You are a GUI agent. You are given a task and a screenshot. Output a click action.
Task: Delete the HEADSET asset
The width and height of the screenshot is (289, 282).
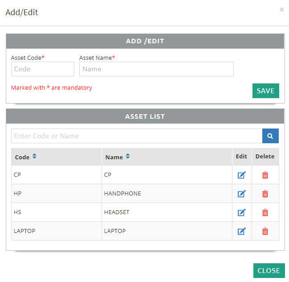(x=265, y=212)
